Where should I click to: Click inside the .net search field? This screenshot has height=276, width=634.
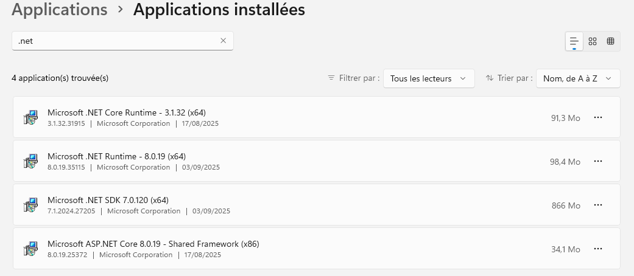coord(116,41)
